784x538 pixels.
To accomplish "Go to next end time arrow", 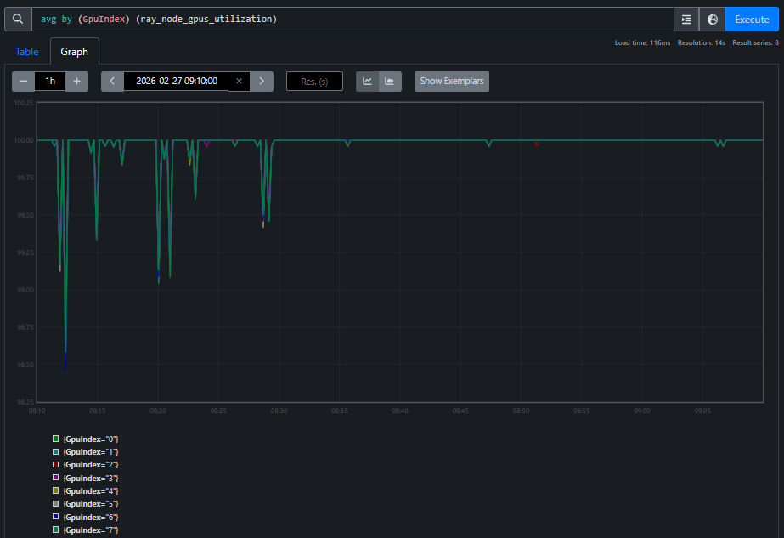I will [262, 81].
